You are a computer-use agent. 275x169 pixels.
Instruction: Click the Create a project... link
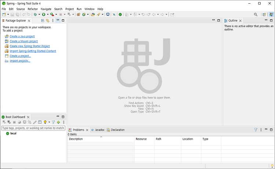point(20,56)
